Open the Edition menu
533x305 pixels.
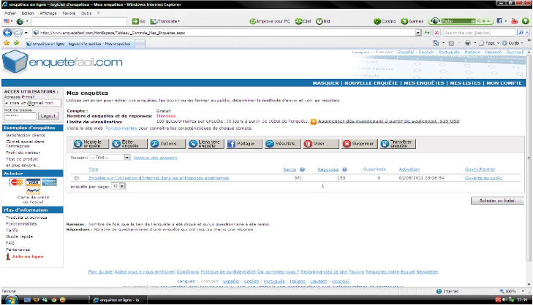[28, 13]
